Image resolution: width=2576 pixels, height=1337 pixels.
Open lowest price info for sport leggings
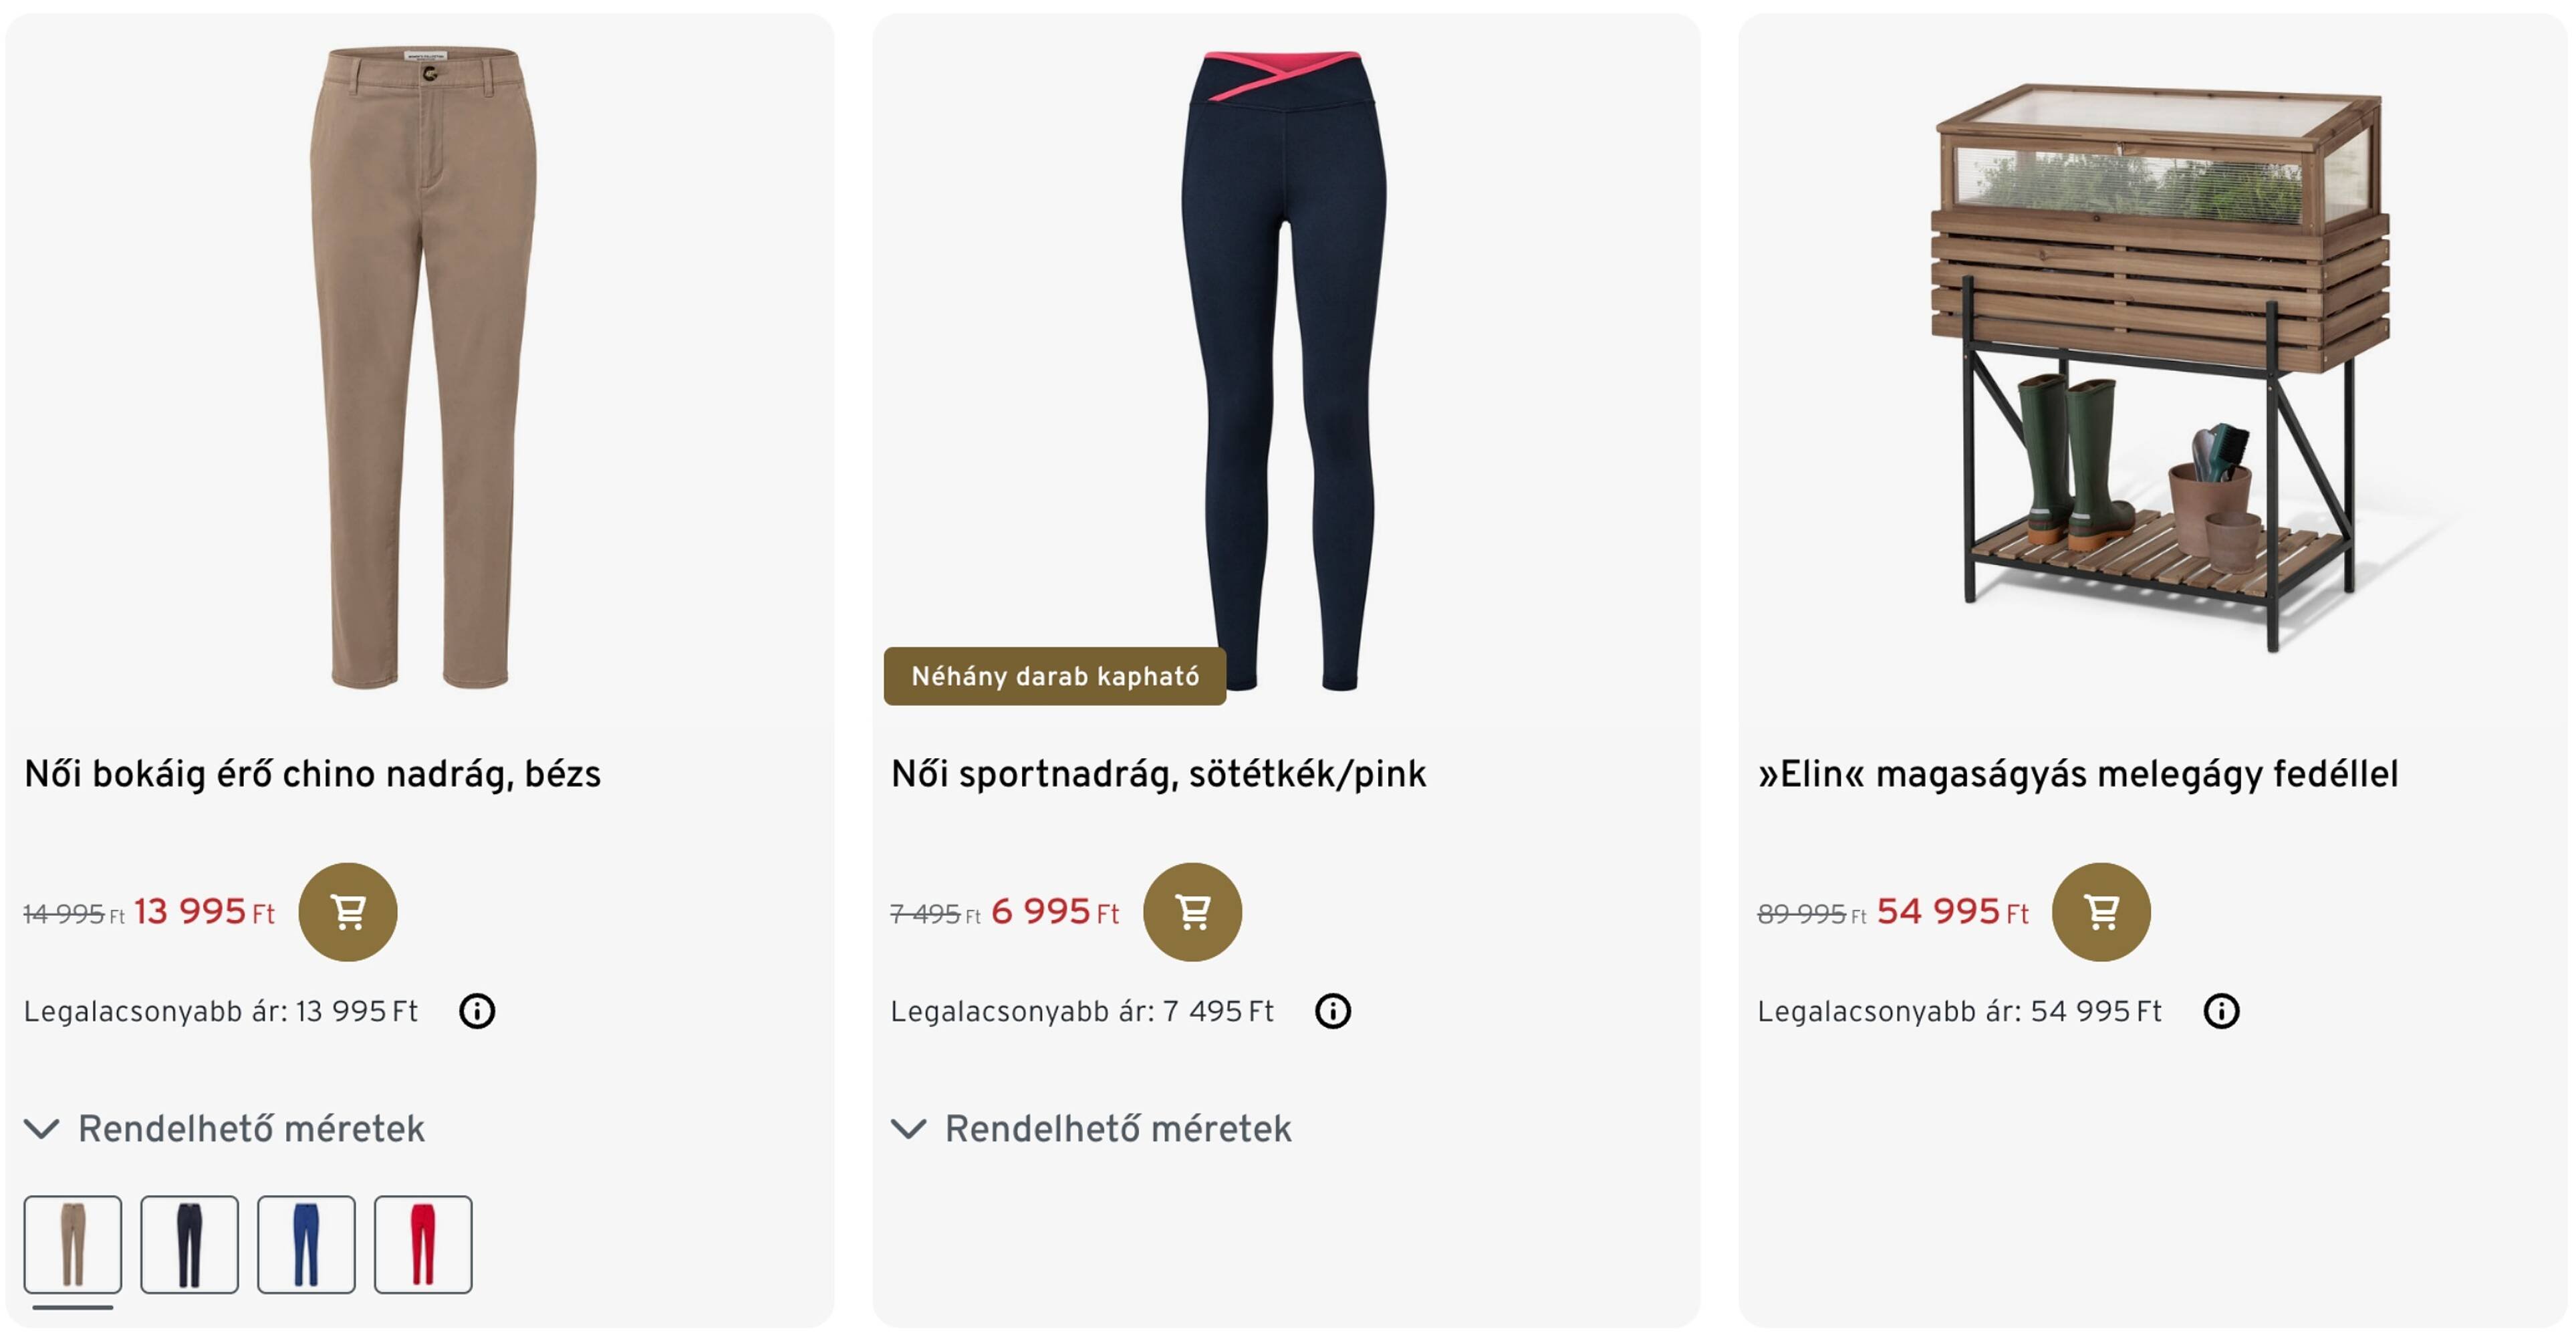[x=1332, y=1011]
